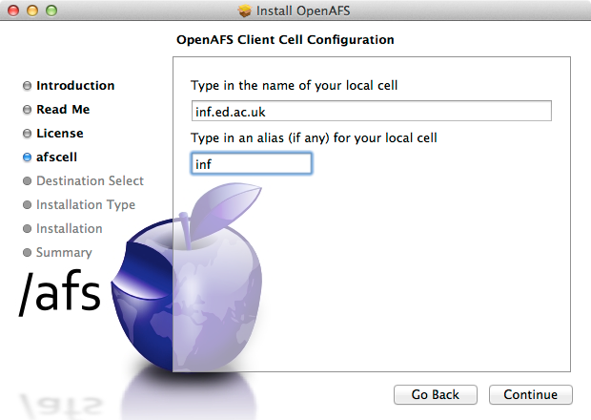Click the Summary step
The height and width of the screenshot is (420, 591).
click(64, 252)
